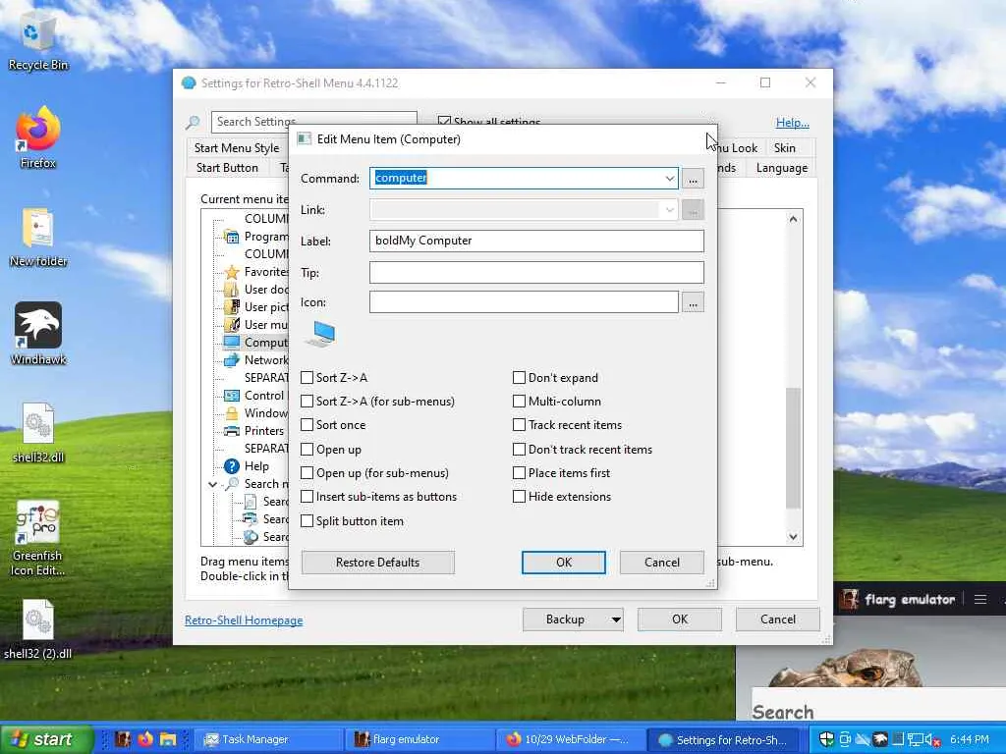Browse for a command with the ... button
Screen dimensions: 1006x754
pos(693,179)
